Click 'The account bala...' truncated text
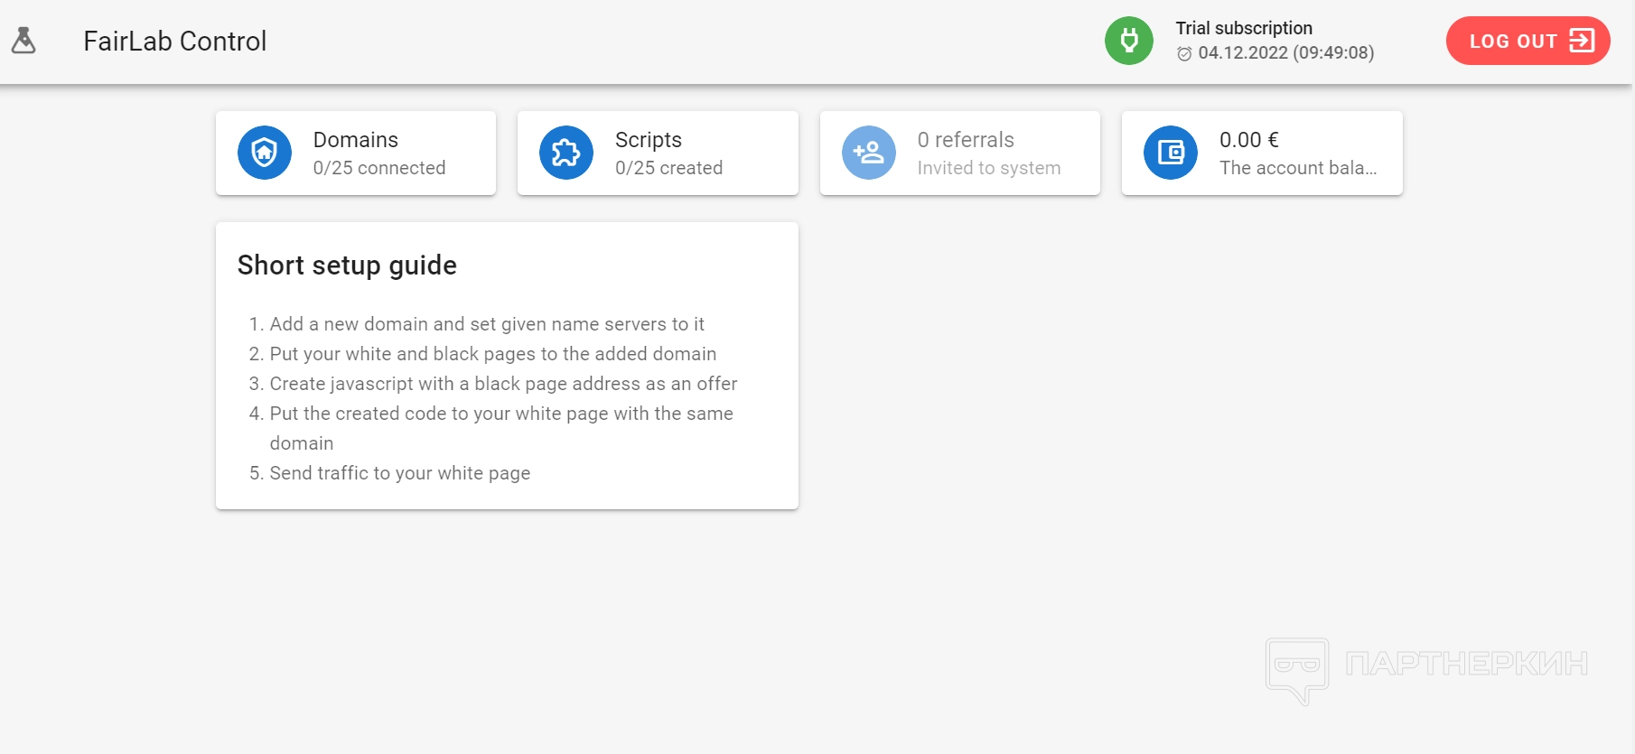The image size is (1635, 754). pyautogui.click(x=1298, y=168)
